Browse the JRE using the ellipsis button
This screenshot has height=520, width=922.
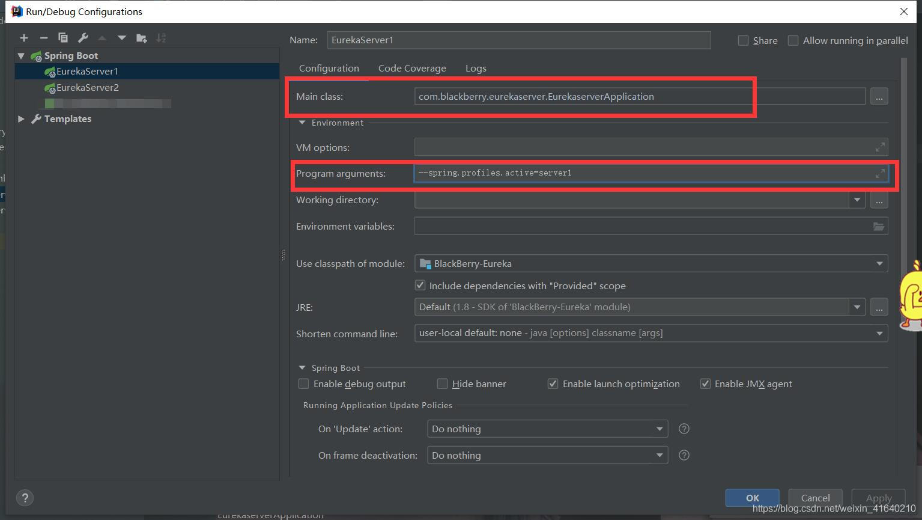tap(879, 307)
